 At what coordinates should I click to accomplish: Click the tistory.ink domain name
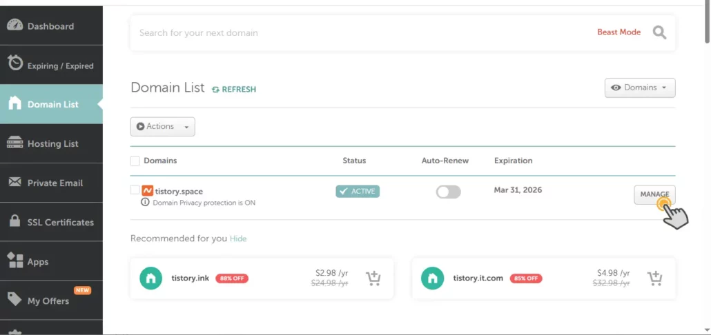click(x=191, y=278)
